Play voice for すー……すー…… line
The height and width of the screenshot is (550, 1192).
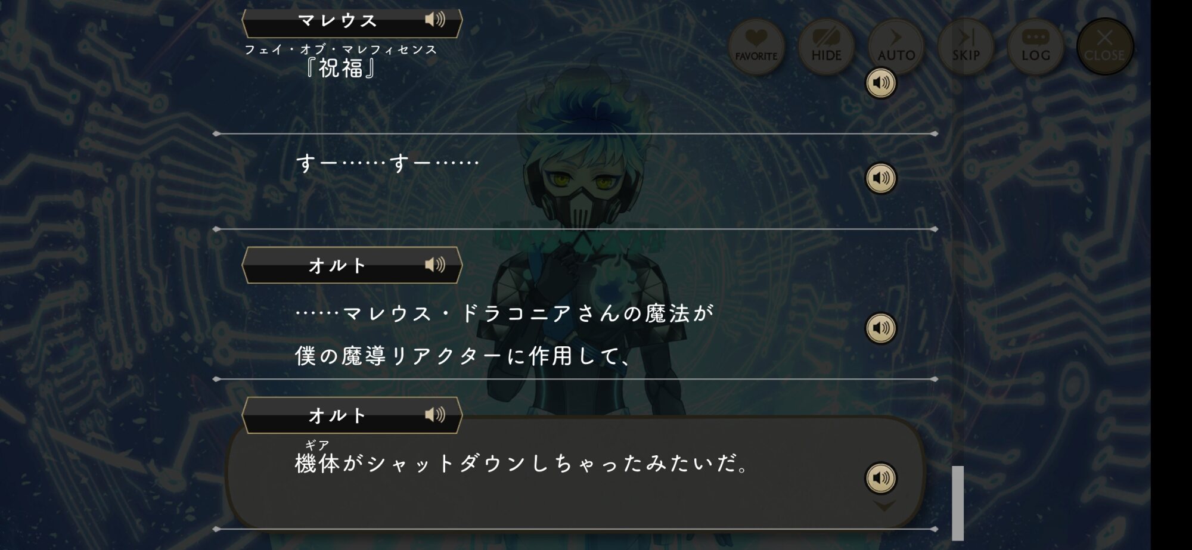[x=881, y=178]
